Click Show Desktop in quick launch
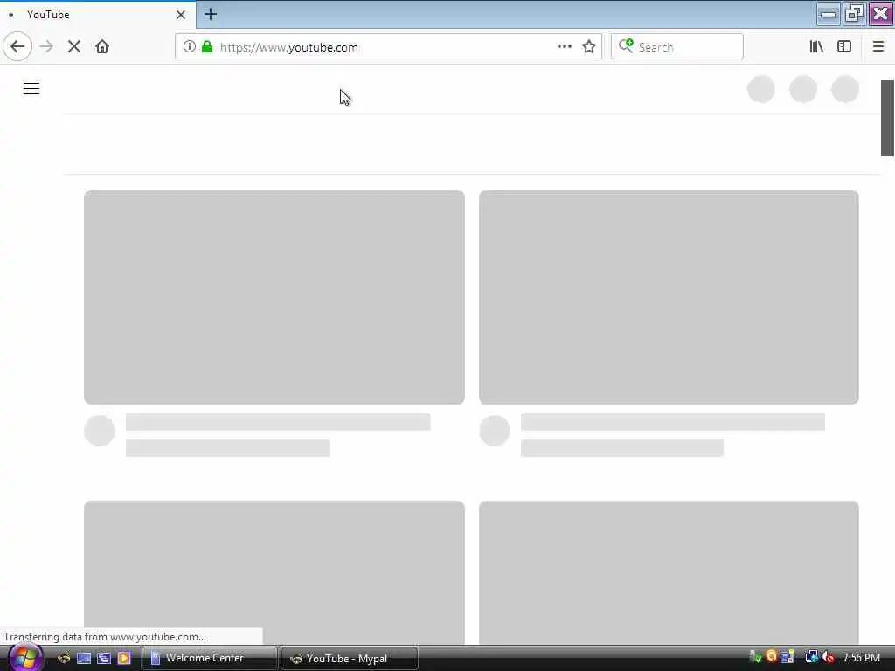 pyautogui.click(x=84, y=659)
